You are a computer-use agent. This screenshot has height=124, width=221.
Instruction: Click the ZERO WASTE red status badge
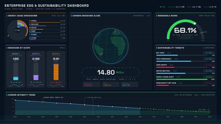209,65
